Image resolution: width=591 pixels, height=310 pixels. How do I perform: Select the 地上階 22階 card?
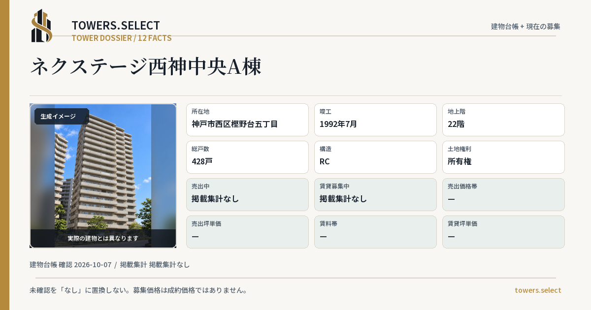point(503,120)
